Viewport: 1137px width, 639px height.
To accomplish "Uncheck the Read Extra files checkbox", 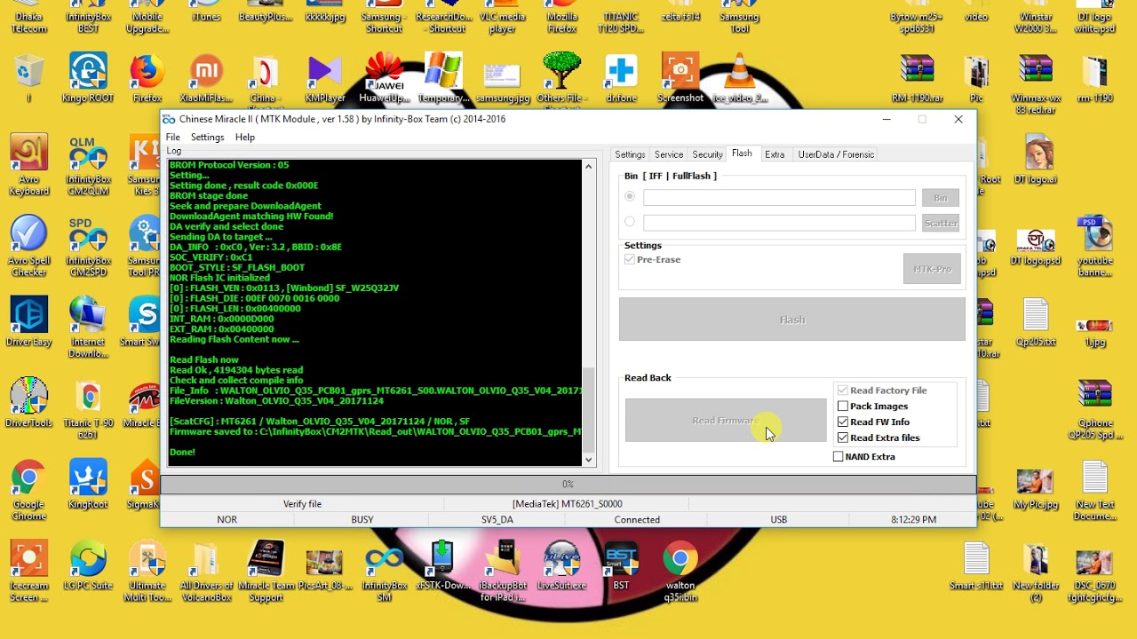I will pyautogui.click(x=843, y=438).
